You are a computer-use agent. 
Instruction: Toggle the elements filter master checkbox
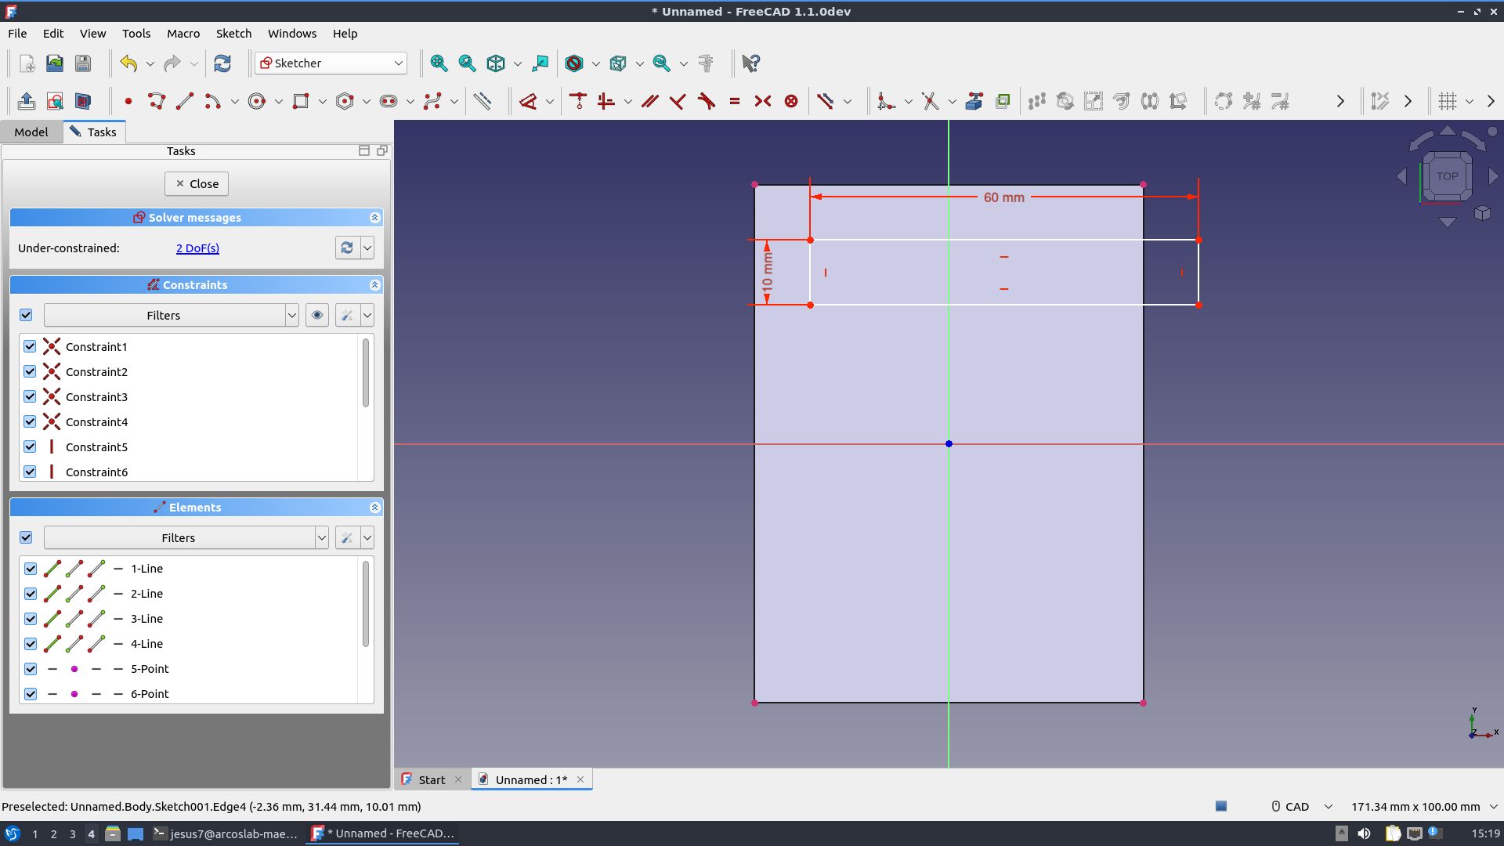pos(26,537)
